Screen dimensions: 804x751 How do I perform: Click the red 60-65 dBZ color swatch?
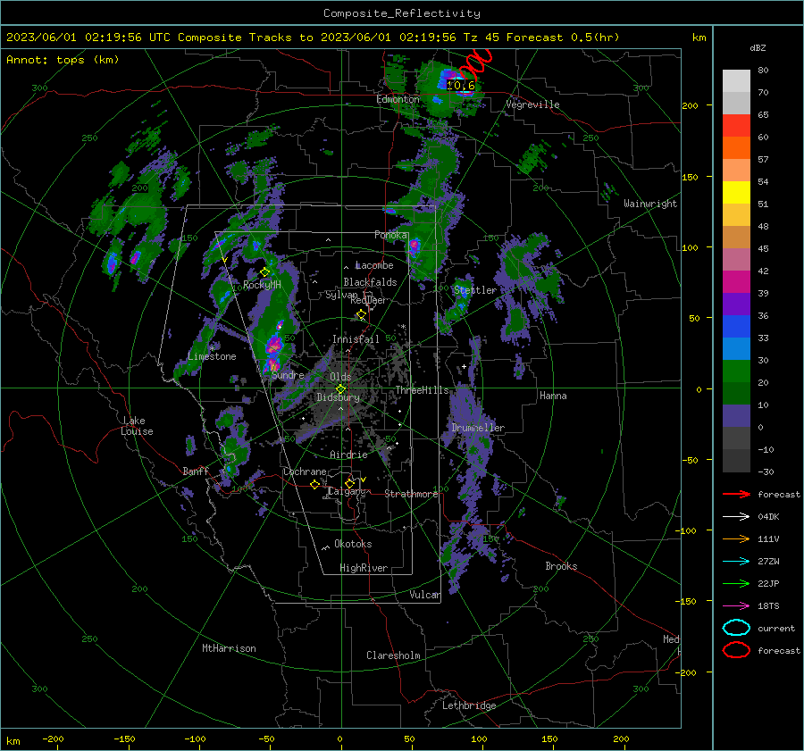[736, 126]
